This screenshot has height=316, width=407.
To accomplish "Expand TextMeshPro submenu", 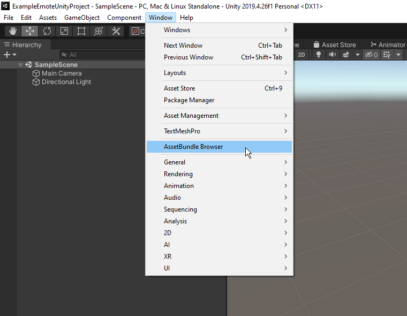I will click(220, 131).
